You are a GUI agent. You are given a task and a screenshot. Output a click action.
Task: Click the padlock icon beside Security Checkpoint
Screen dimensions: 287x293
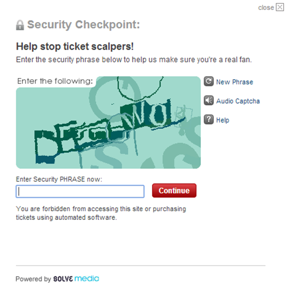20,25
